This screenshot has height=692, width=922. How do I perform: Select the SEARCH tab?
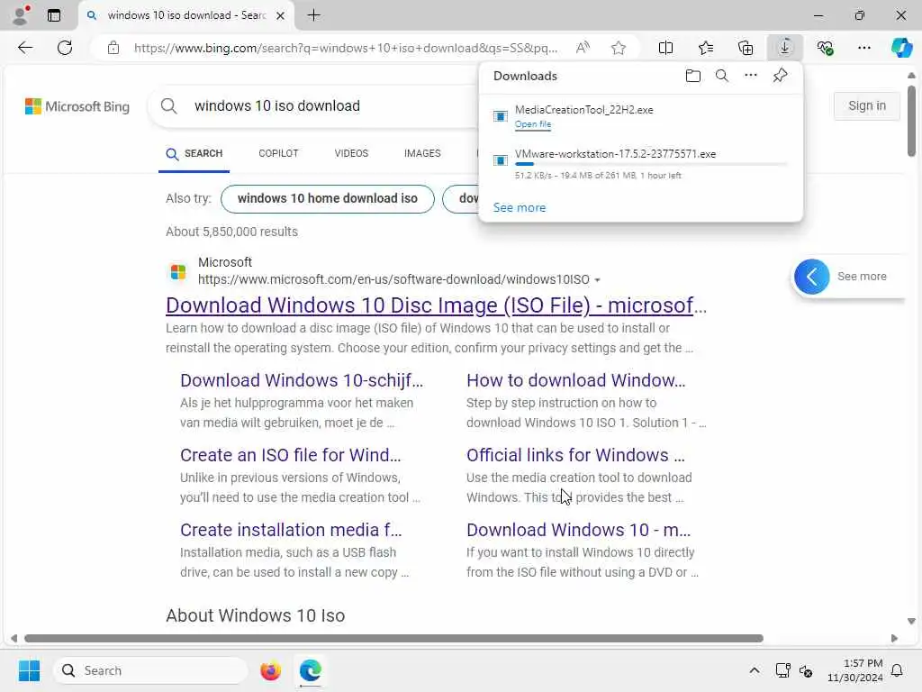coord(194,153)
